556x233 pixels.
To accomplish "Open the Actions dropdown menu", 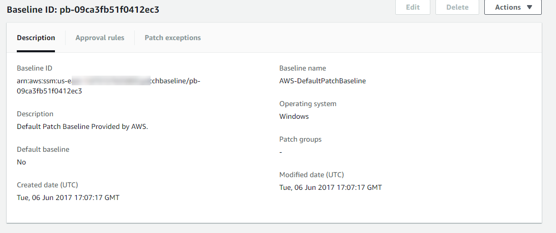I will click(x=513, y=8).
